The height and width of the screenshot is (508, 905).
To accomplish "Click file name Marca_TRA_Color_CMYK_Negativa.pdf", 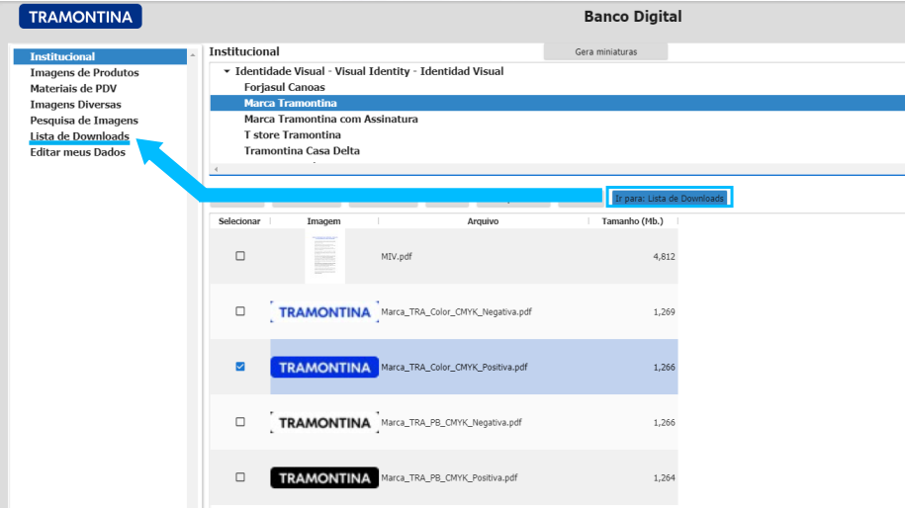I will (x=457, y=312).
